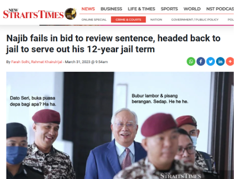This screenshot has width=234, height=179.
Task: Open the NEWS menu
Action: [x=88, y=9]
